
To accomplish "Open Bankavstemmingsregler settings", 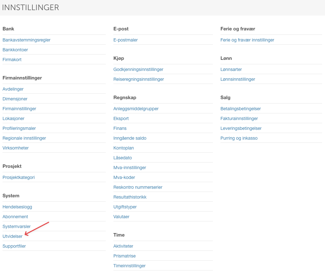I will [26, 40].
